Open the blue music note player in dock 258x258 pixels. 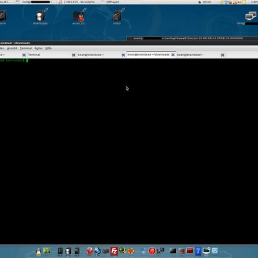pyautogui.click(x=144, y=251)
